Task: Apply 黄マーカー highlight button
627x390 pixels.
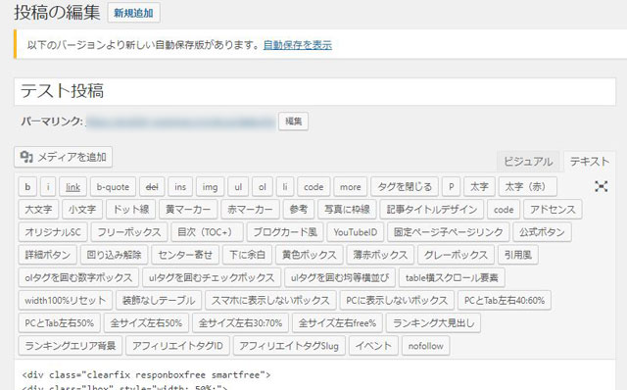Action: click(188, 209)
